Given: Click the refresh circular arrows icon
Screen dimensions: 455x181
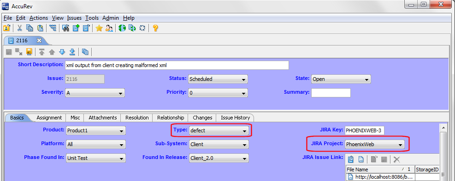Looking at the screenshot, I should (x=142, y=28).
